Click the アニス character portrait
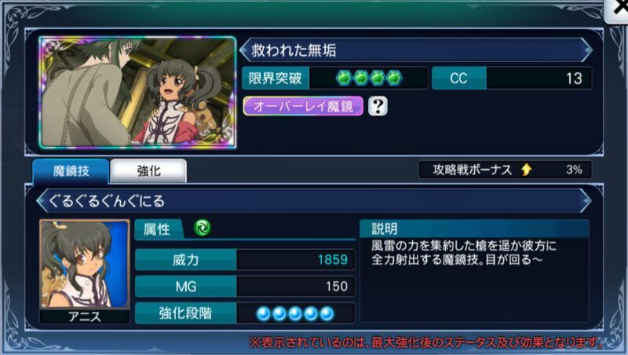 click(x=85, y=264)
